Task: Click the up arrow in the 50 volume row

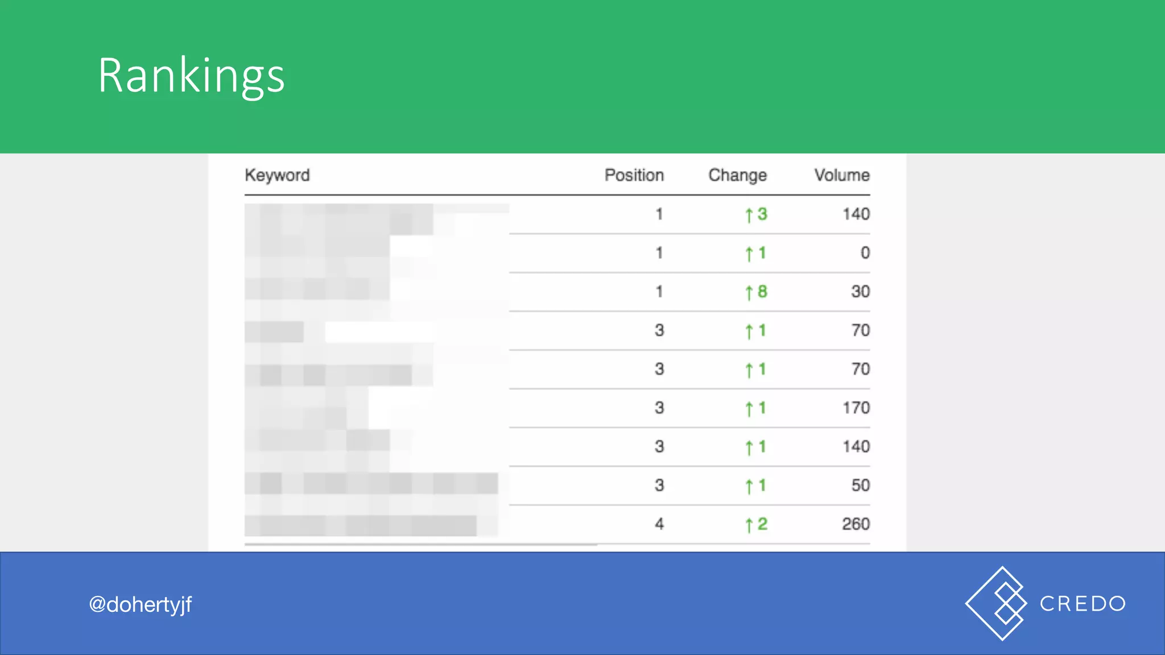Action: click(749, 486)
